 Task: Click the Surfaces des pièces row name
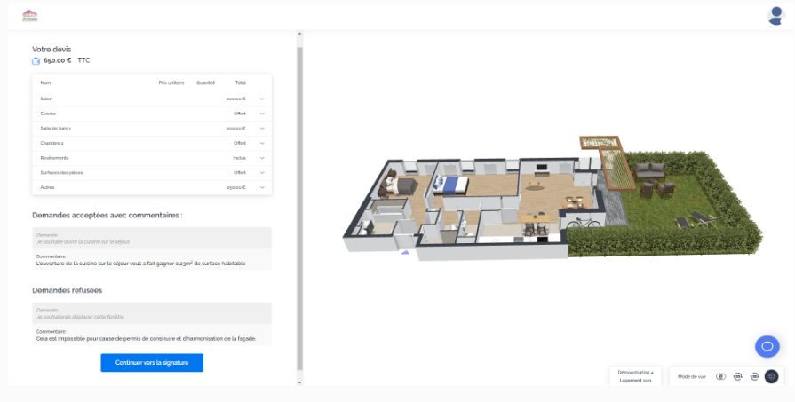[x=61, y=173]
